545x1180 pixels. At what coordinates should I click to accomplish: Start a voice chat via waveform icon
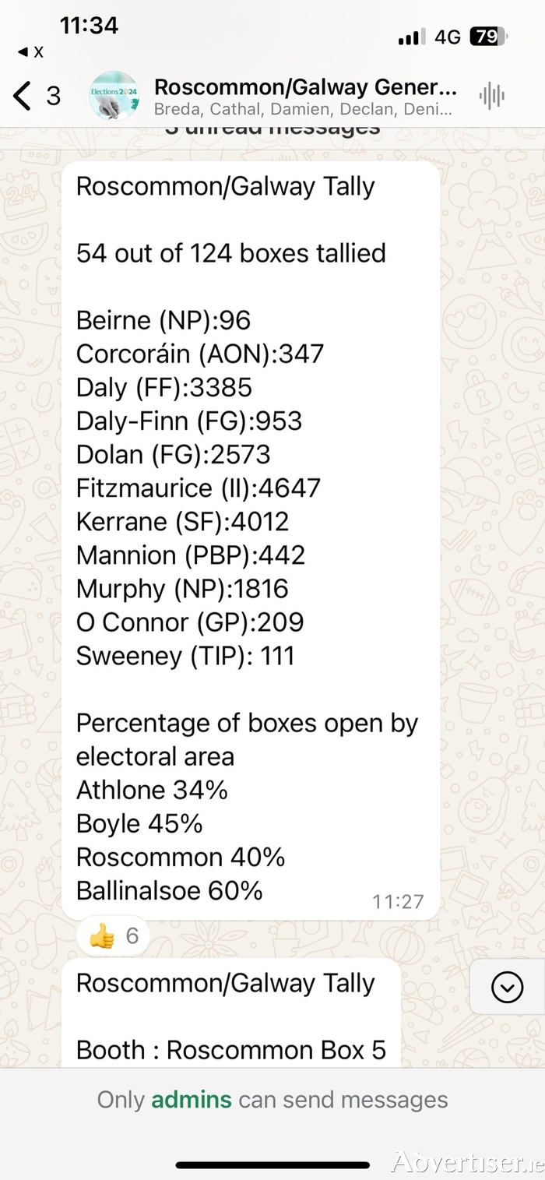[491, 96]
